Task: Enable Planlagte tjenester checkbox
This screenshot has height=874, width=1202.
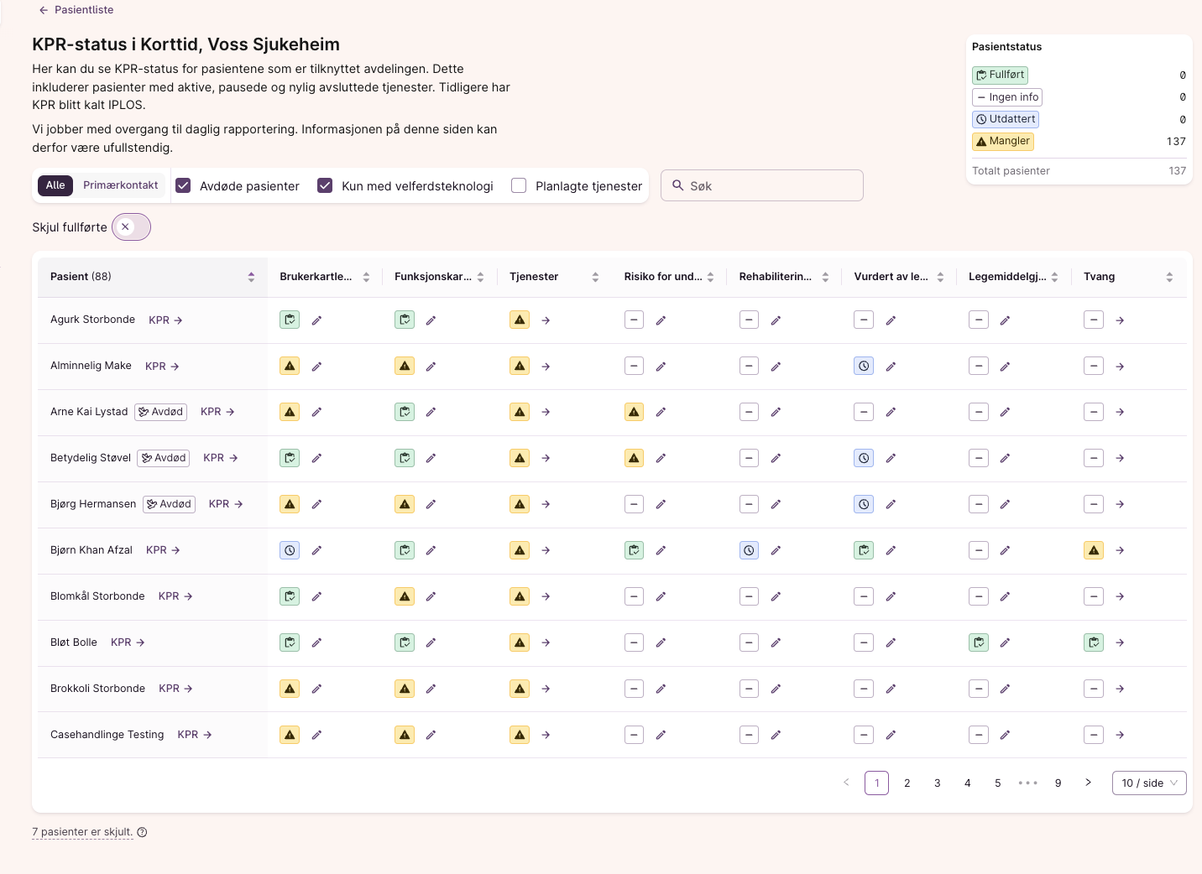Action: 519,185
